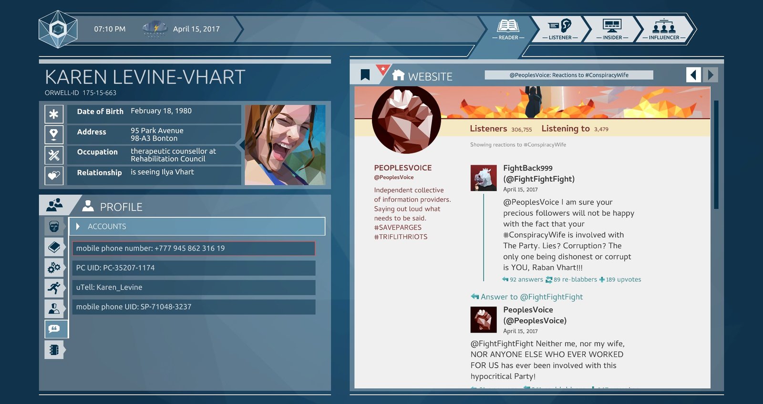
Task: Click the Address location pin icon
Action: [x=54, y=134]
